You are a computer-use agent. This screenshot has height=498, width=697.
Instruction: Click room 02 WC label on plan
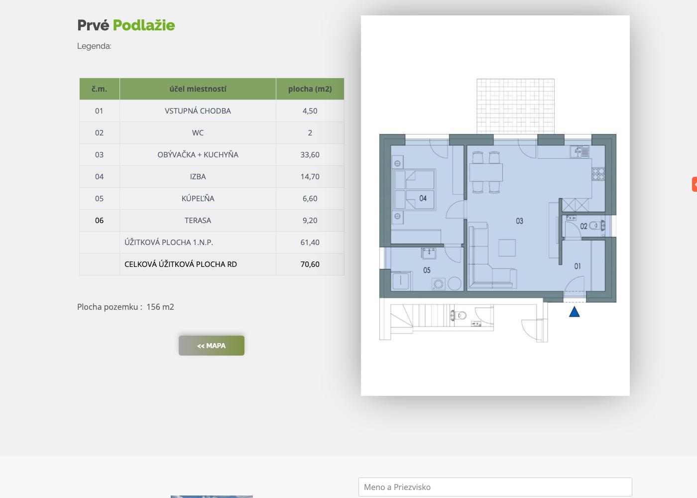click(583, 226)
